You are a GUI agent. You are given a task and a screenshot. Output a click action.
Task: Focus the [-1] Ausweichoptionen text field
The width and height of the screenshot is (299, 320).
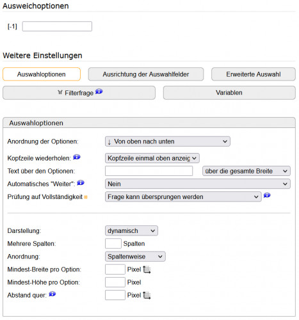[57, 26]
